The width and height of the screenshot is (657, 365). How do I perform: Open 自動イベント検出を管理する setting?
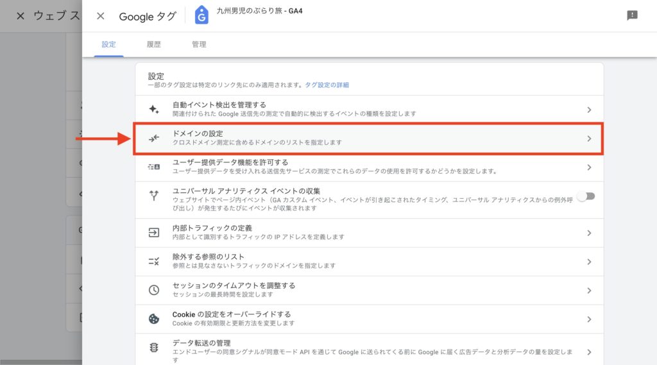[369, 110]
